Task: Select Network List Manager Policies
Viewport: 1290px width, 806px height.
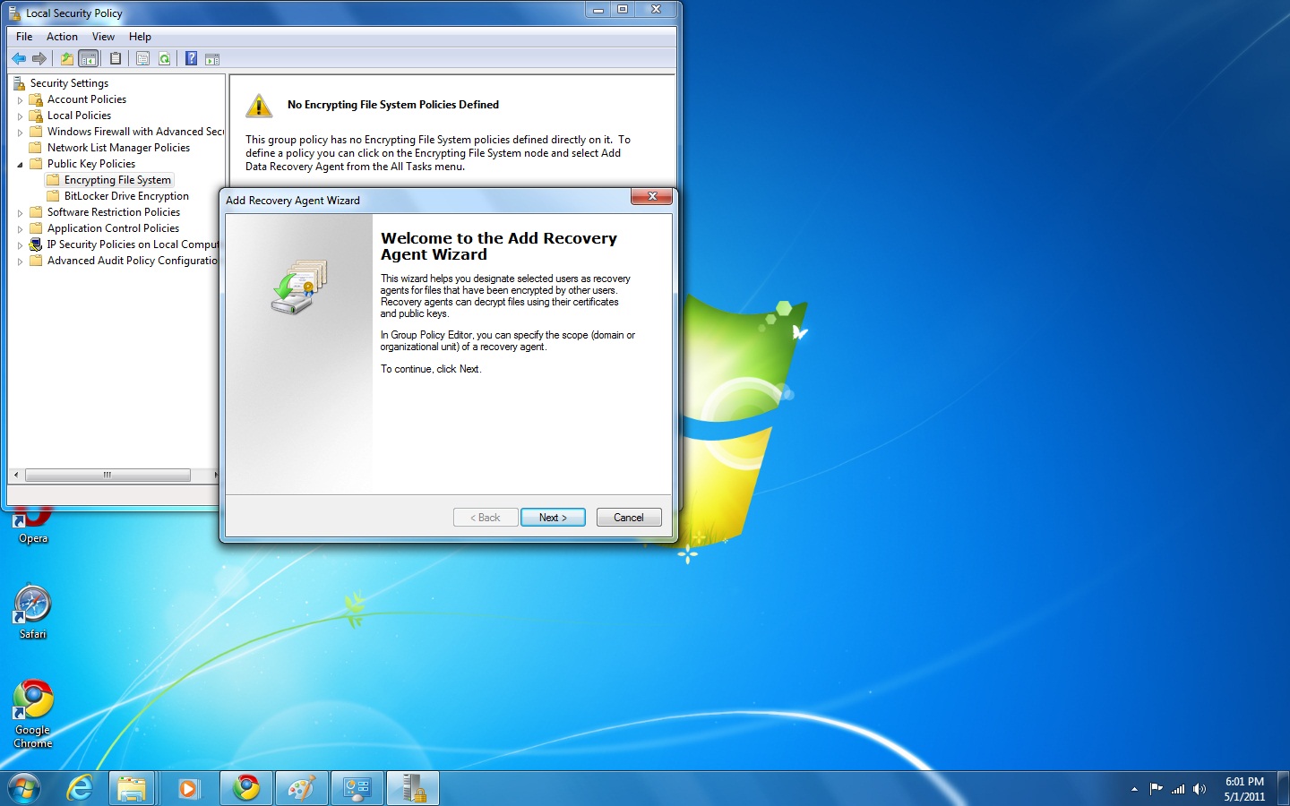Action: pos(118,148)
